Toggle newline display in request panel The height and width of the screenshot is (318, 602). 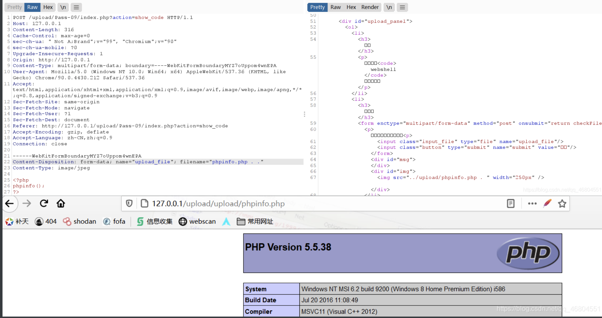coord(63,7)
